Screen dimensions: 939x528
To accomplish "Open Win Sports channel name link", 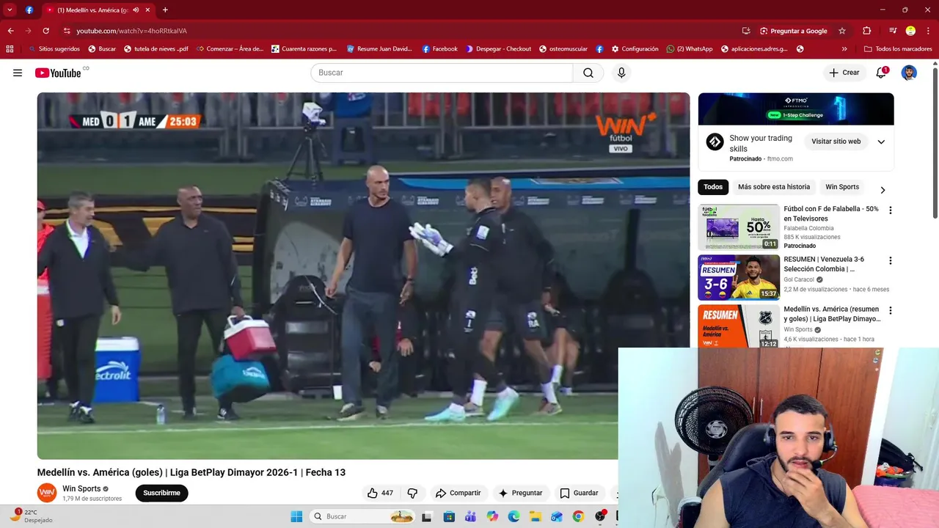I will point(81,488).
